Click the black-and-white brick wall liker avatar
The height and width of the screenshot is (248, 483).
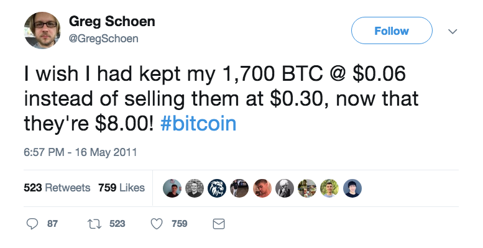195,188
